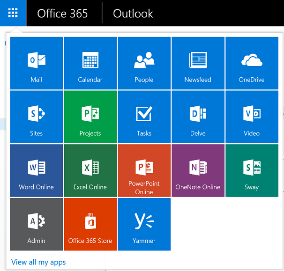Open the Admin tile
The image size is (284, 271).
(37, 225)
